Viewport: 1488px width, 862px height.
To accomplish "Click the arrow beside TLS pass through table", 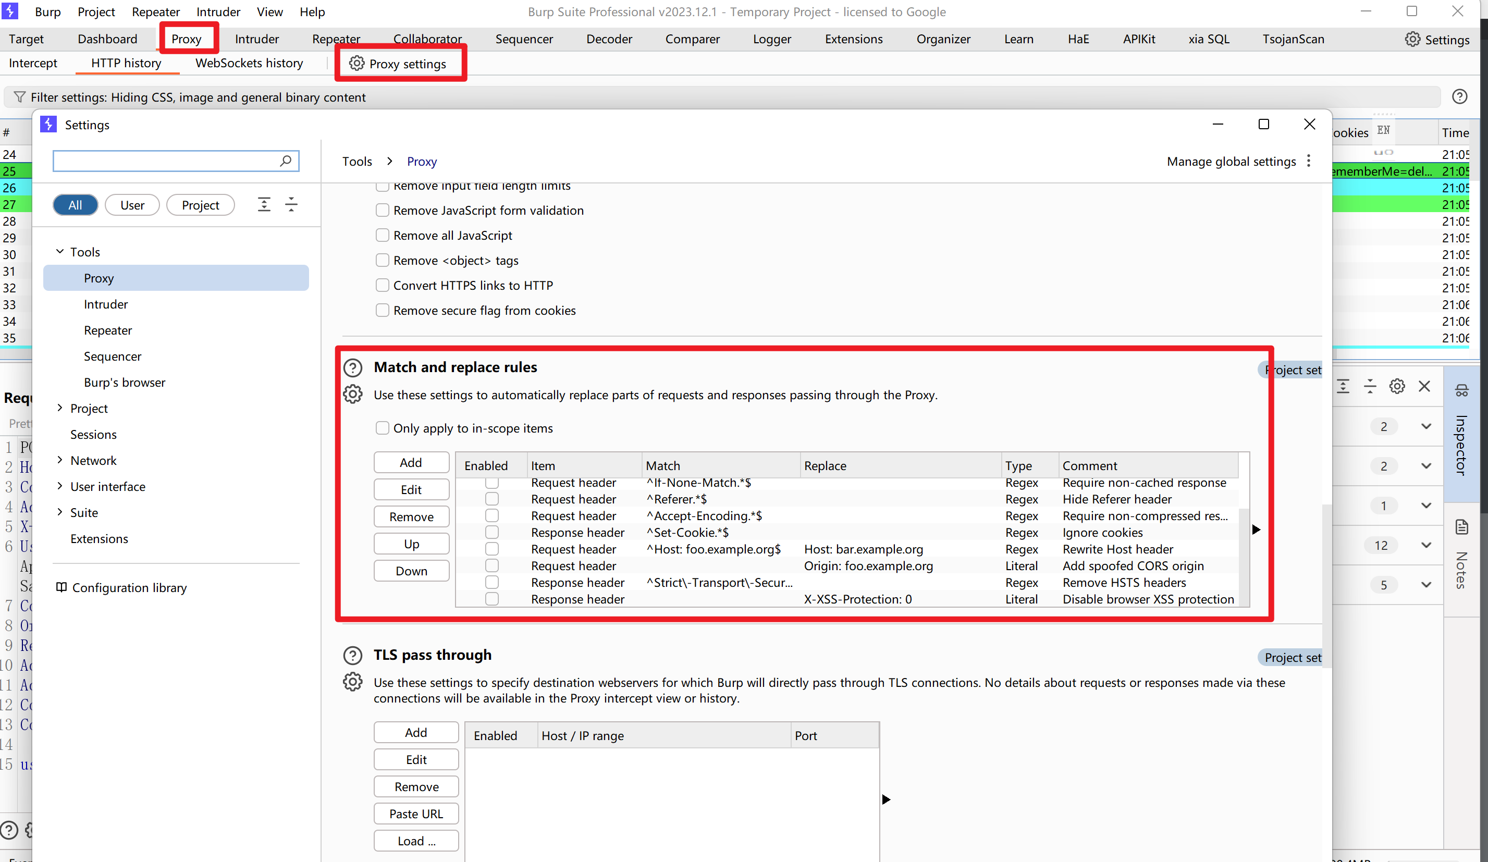I will 886,799.
